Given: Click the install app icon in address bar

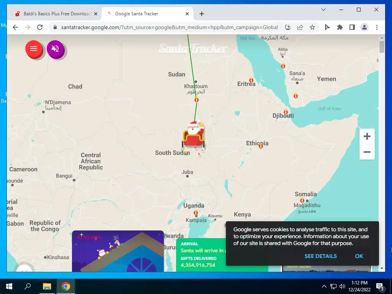Looking at the screenshot, I should coord(288,27).
